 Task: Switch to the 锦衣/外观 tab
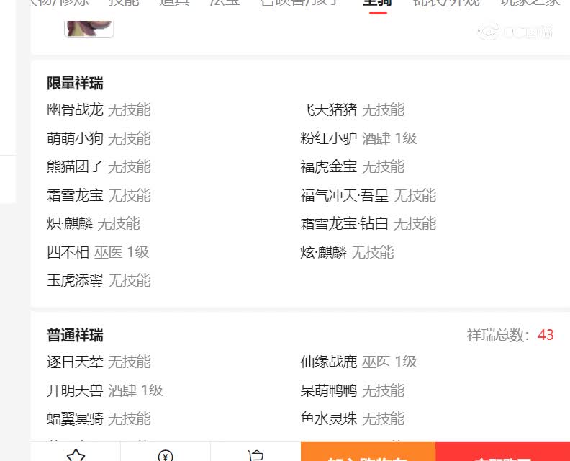(x=446, y=3)
